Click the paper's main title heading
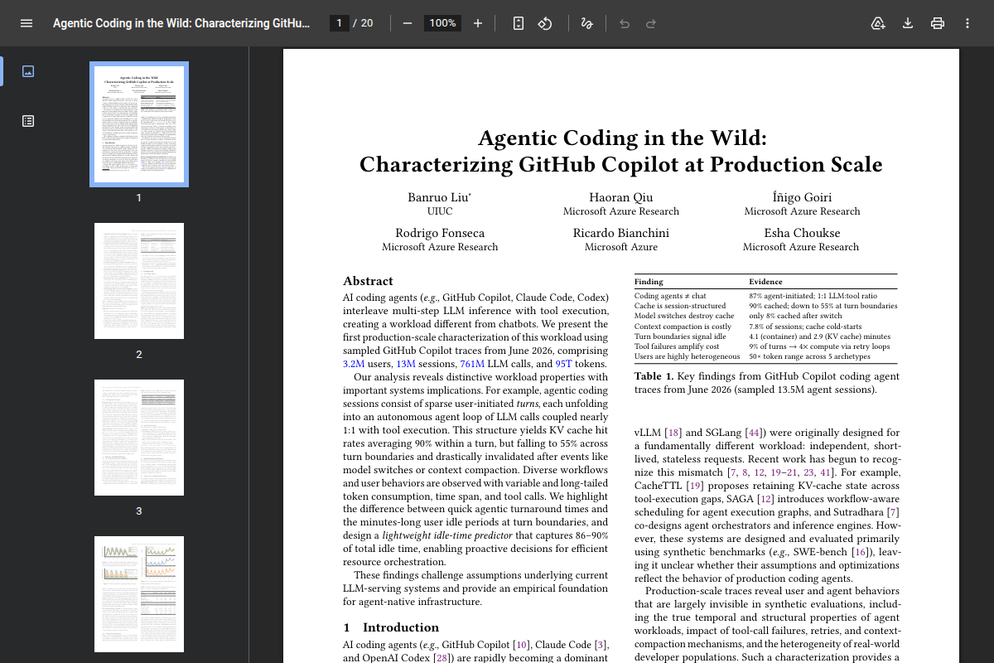Viewport: 994px width, 663px height. [621, 151]
